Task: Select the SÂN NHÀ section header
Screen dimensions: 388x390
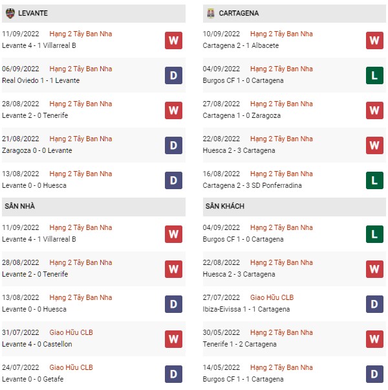Action: [x=94, y=206]
